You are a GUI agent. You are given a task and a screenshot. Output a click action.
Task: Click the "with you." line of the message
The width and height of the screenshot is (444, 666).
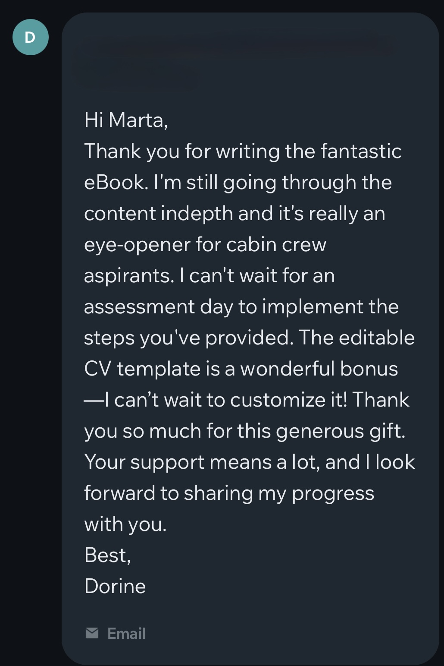125,524
